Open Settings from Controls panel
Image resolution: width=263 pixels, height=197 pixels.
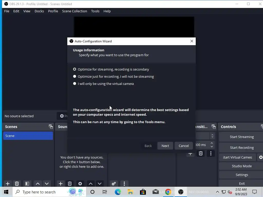pos(241,175)
